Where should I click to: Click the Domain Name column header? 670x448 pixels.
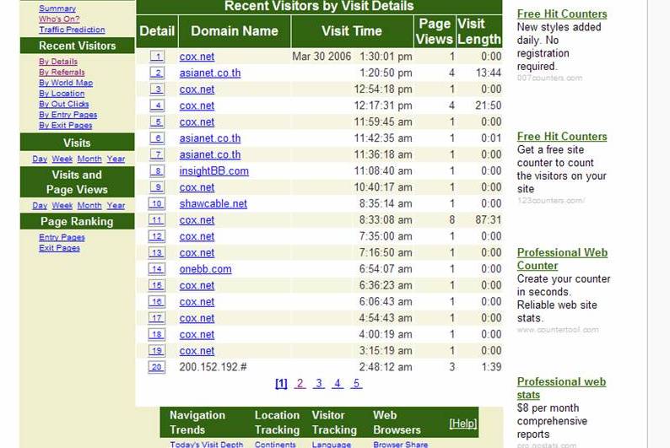(235, 31)
